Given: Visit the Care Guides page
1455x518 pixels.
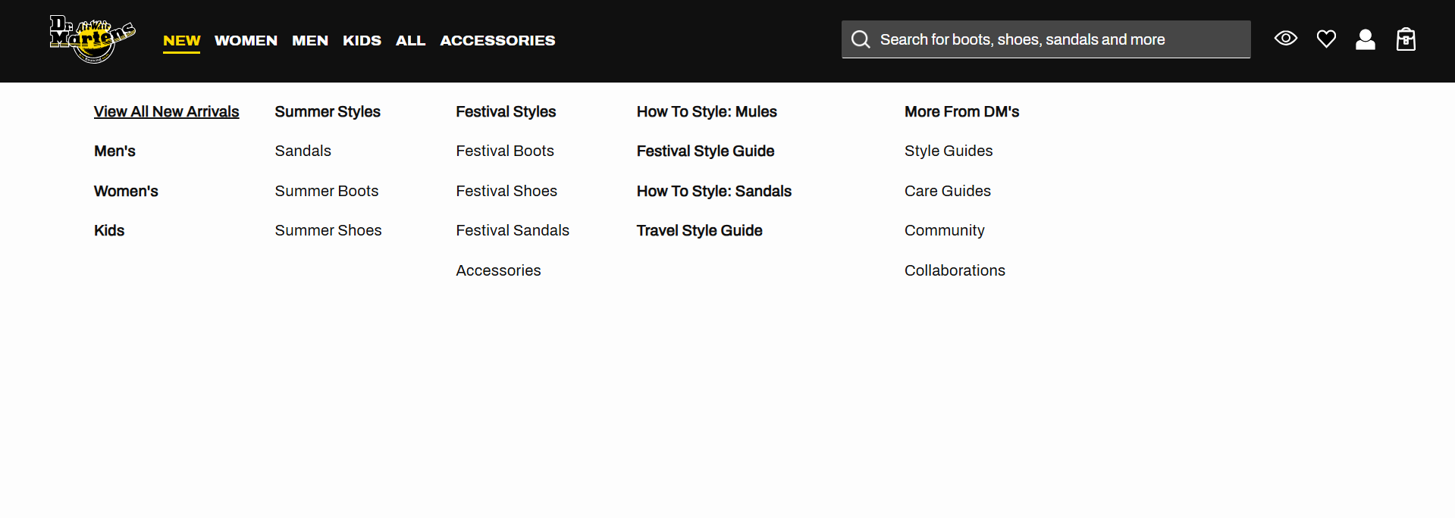Looking at the screenshot, I should click(x=947, y=191).
